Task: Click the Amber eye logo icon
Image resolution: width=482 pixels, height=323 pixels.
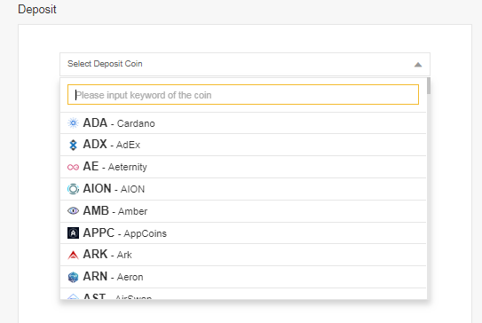Action: [73, 211]
